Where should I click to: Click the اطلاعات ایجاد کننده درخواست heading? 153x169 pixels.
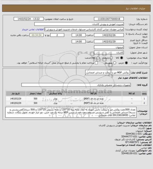134,145
